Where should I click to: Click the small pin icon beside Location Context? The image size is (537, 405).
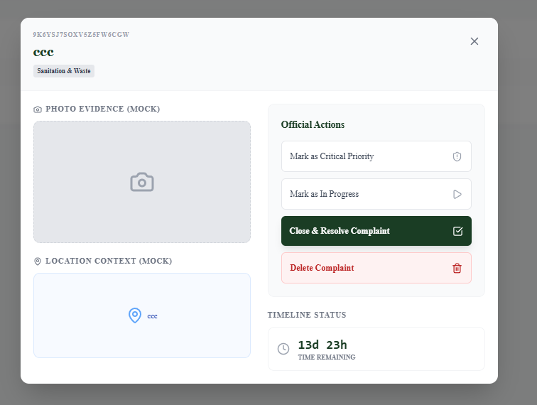pos(38,261)
